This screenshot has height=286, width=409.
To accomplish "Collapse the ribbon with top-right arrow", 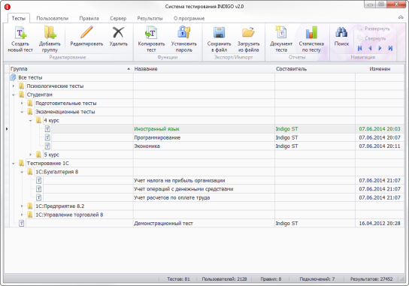I will [x=401, y=17].
